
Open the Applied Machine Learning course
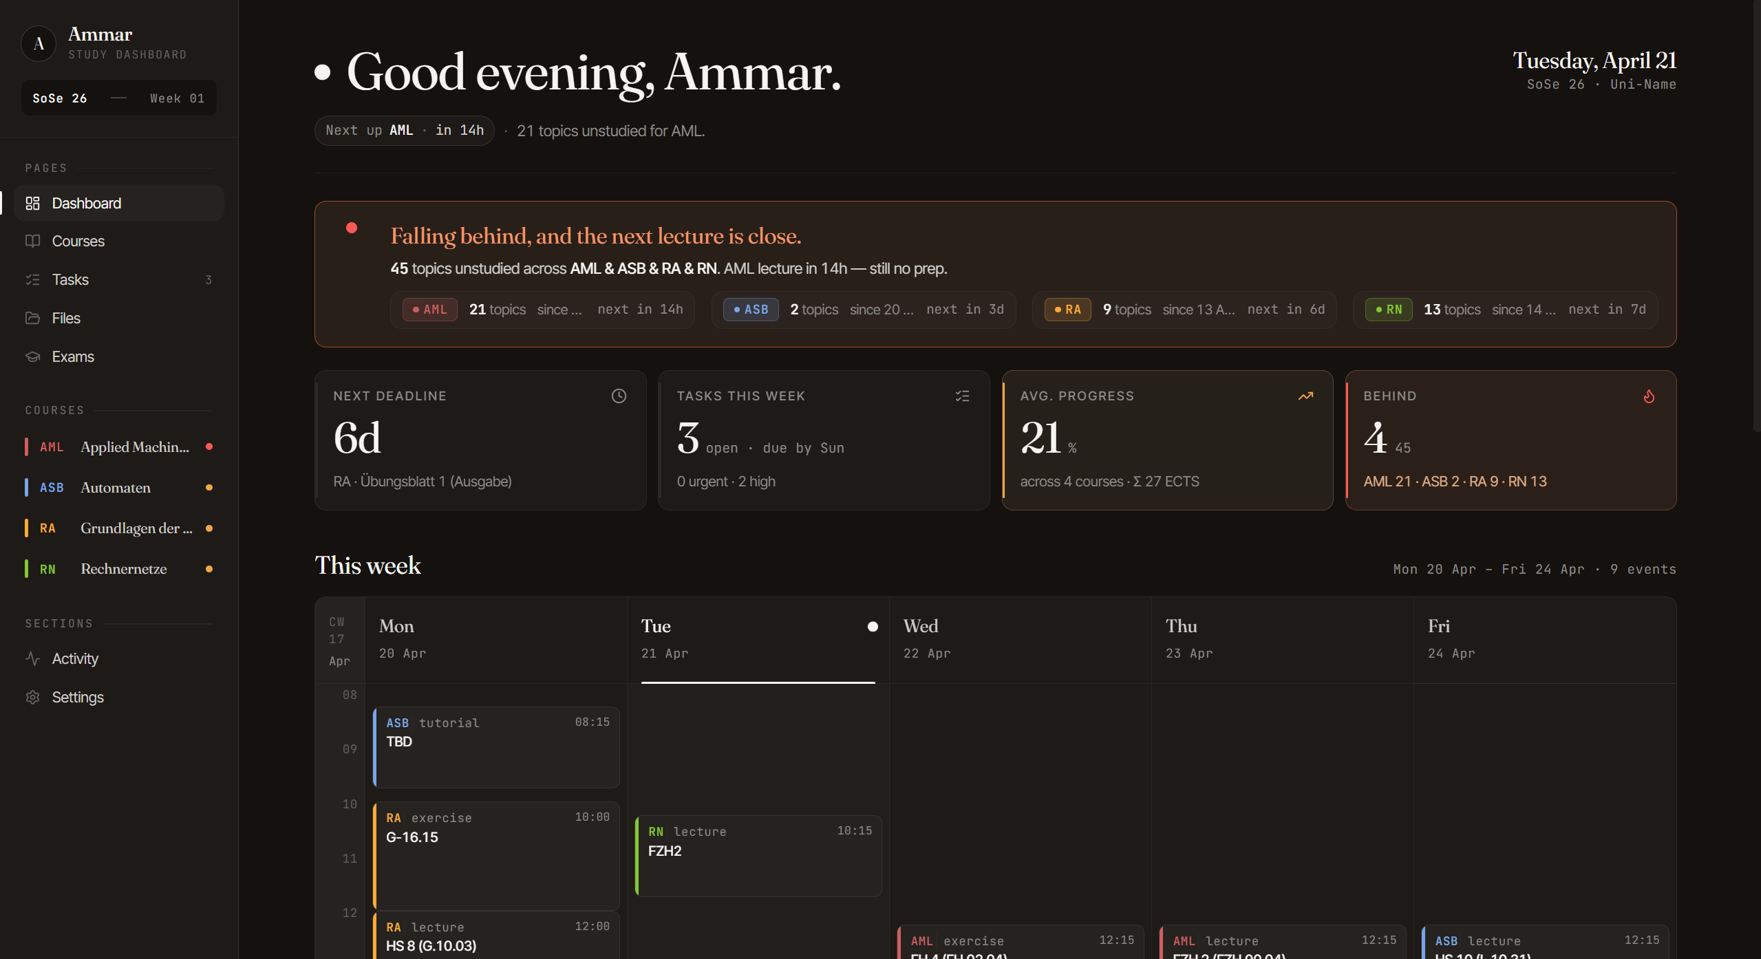(134, 447)
